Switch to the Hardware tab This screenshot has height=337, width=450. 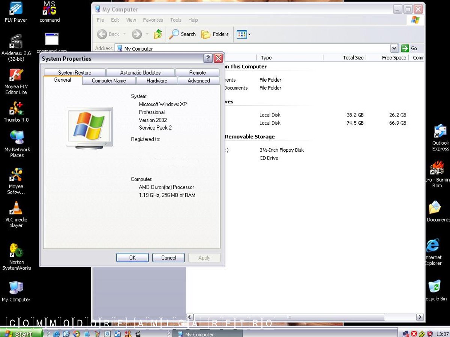click(x=157, y=81)
